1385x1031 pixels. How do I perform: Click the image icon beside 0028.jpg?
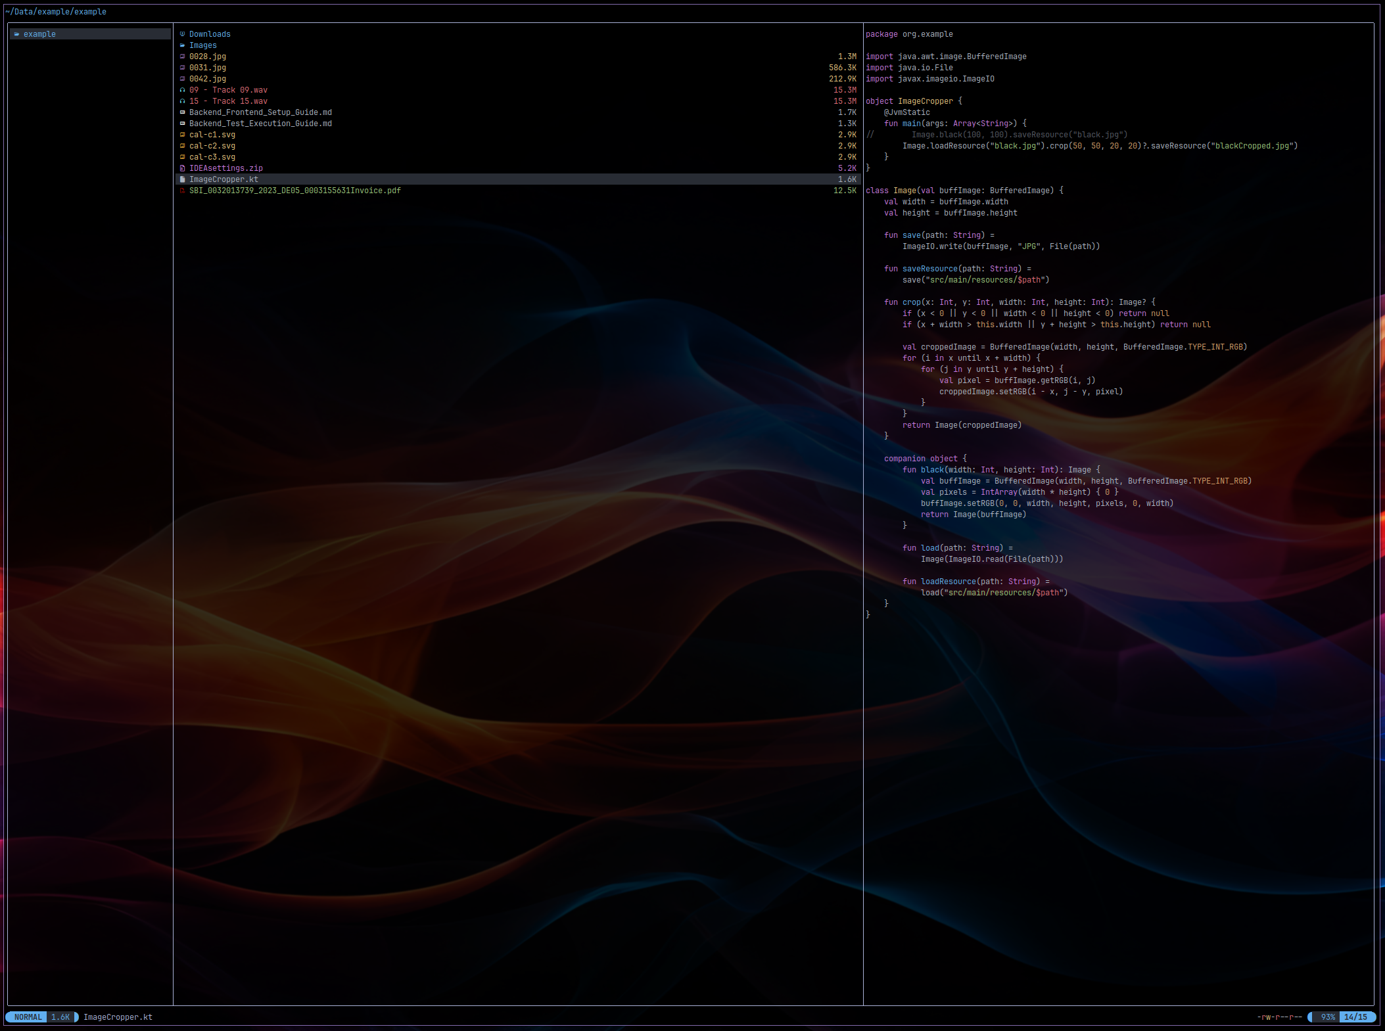tap(182, 57)
